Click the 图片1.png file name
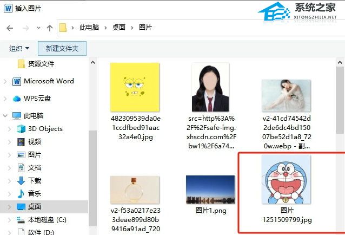345x235 pixels. tap(211, 211)
